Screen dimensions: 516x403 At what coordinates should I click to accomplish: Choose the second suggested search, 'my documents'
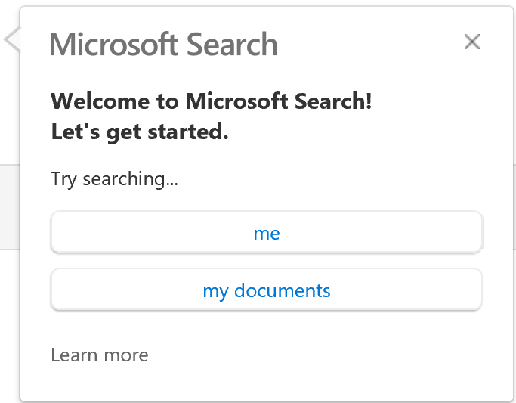coord(266,290)
